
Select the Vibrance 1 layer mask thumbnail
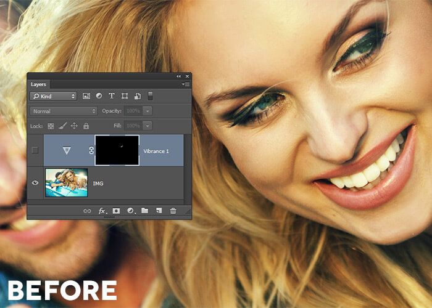point(117,150)
